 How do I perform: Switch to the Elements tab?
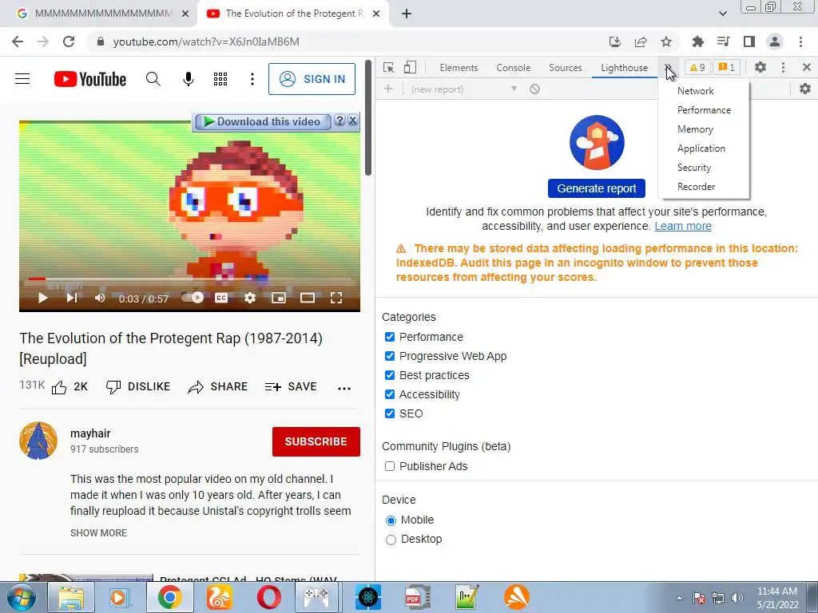click(459, 68)
